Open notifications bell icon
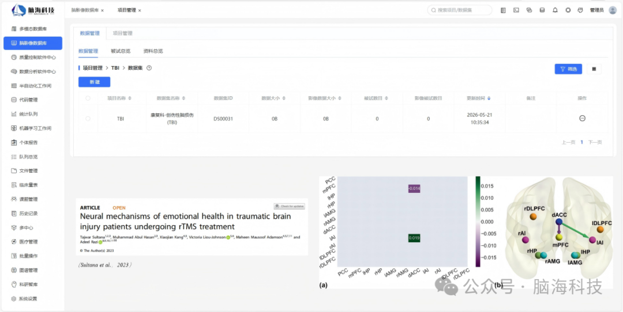This screenshot has height=312, width=623. tap(555, 10)
